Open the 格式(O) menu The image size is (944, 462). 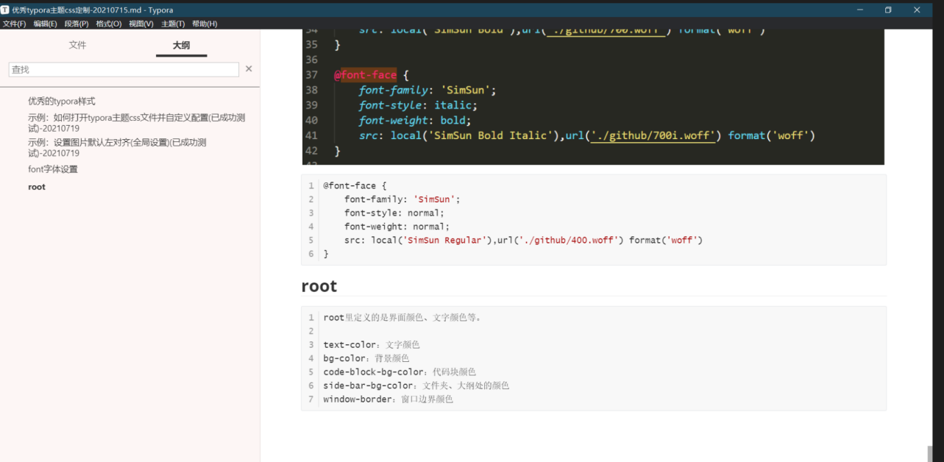coord(109,24)
